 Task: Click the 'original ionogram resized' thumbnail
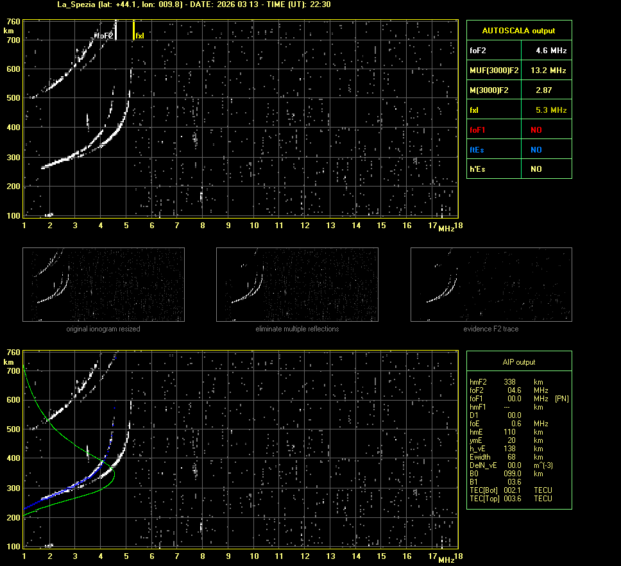pyautogui.click(x=103, y=285)
